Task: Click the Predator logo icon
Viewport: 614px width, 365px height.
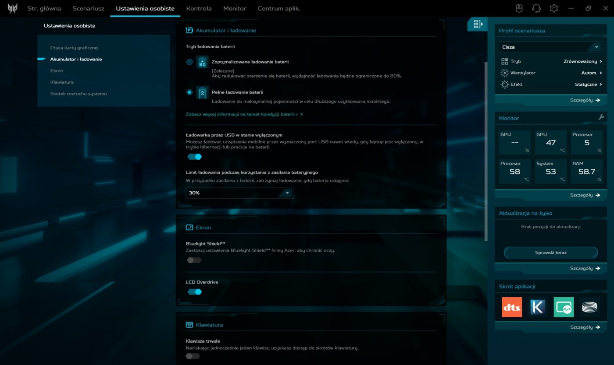Action: coord(12,8)
